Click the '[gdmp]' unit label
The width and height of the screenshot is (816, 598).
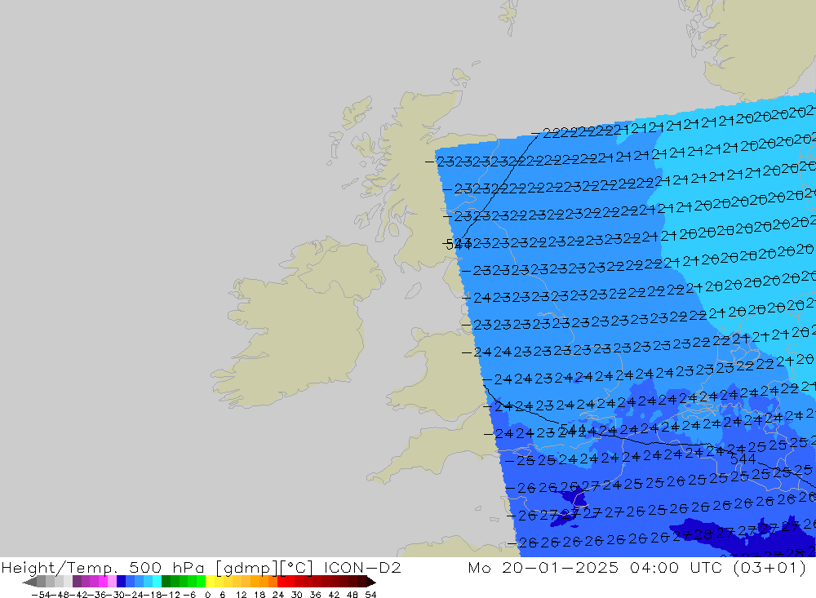pos(245,568)
